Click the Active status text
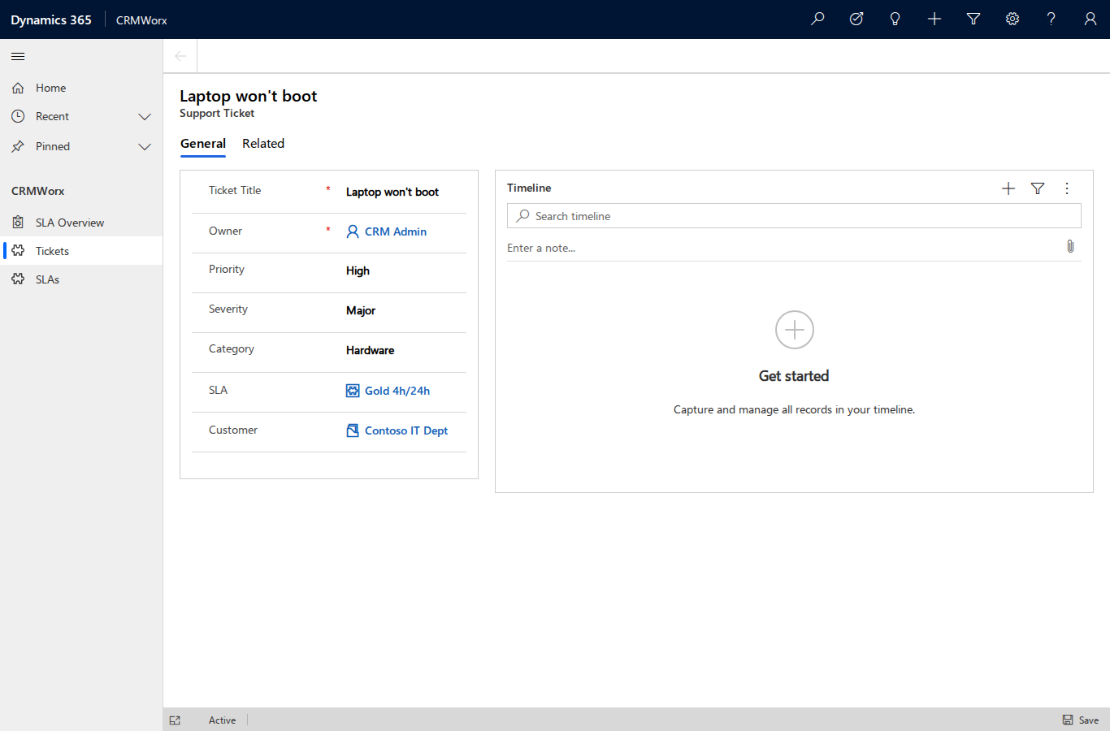This screenshot has width=1110, height=731. click(222, 720)
